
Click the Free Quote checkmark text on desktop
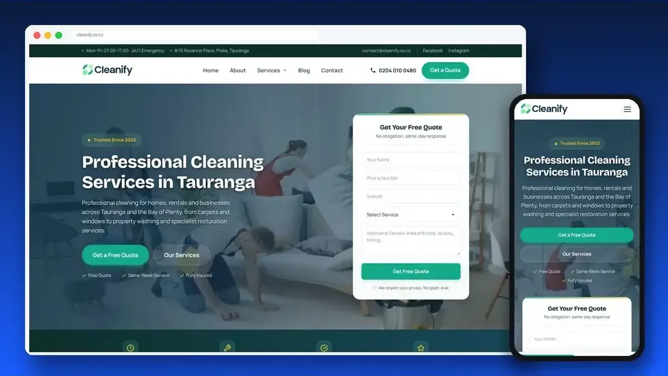click(x=99, y=275)
